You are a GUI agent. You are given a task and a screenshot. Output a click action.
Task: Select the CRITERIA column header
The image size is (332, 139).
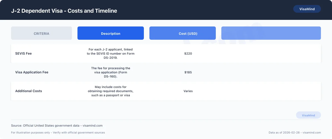[x=41, y=34]
